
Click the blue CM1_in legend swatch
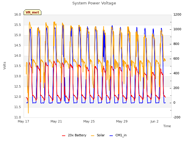pyautogui.click(x=111, y=136)
